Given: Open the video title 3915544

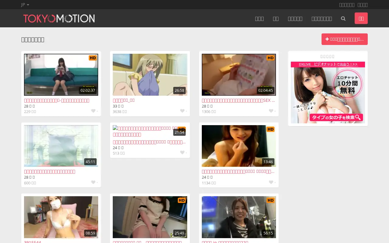Looking at the screenshot, I should pyautogui.click(x=33, y=242).
